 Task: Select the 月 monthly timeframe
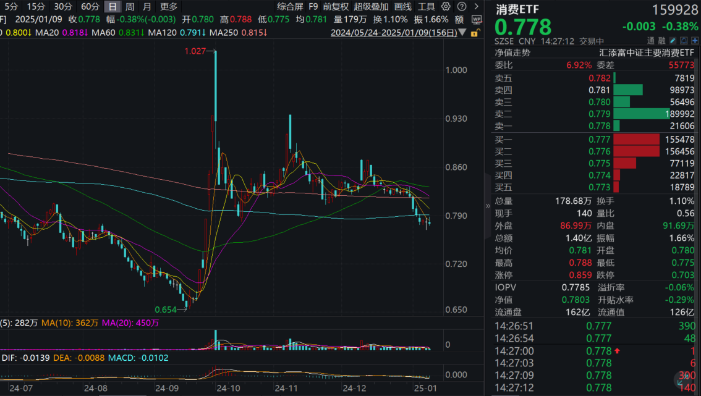coord(147,7)
